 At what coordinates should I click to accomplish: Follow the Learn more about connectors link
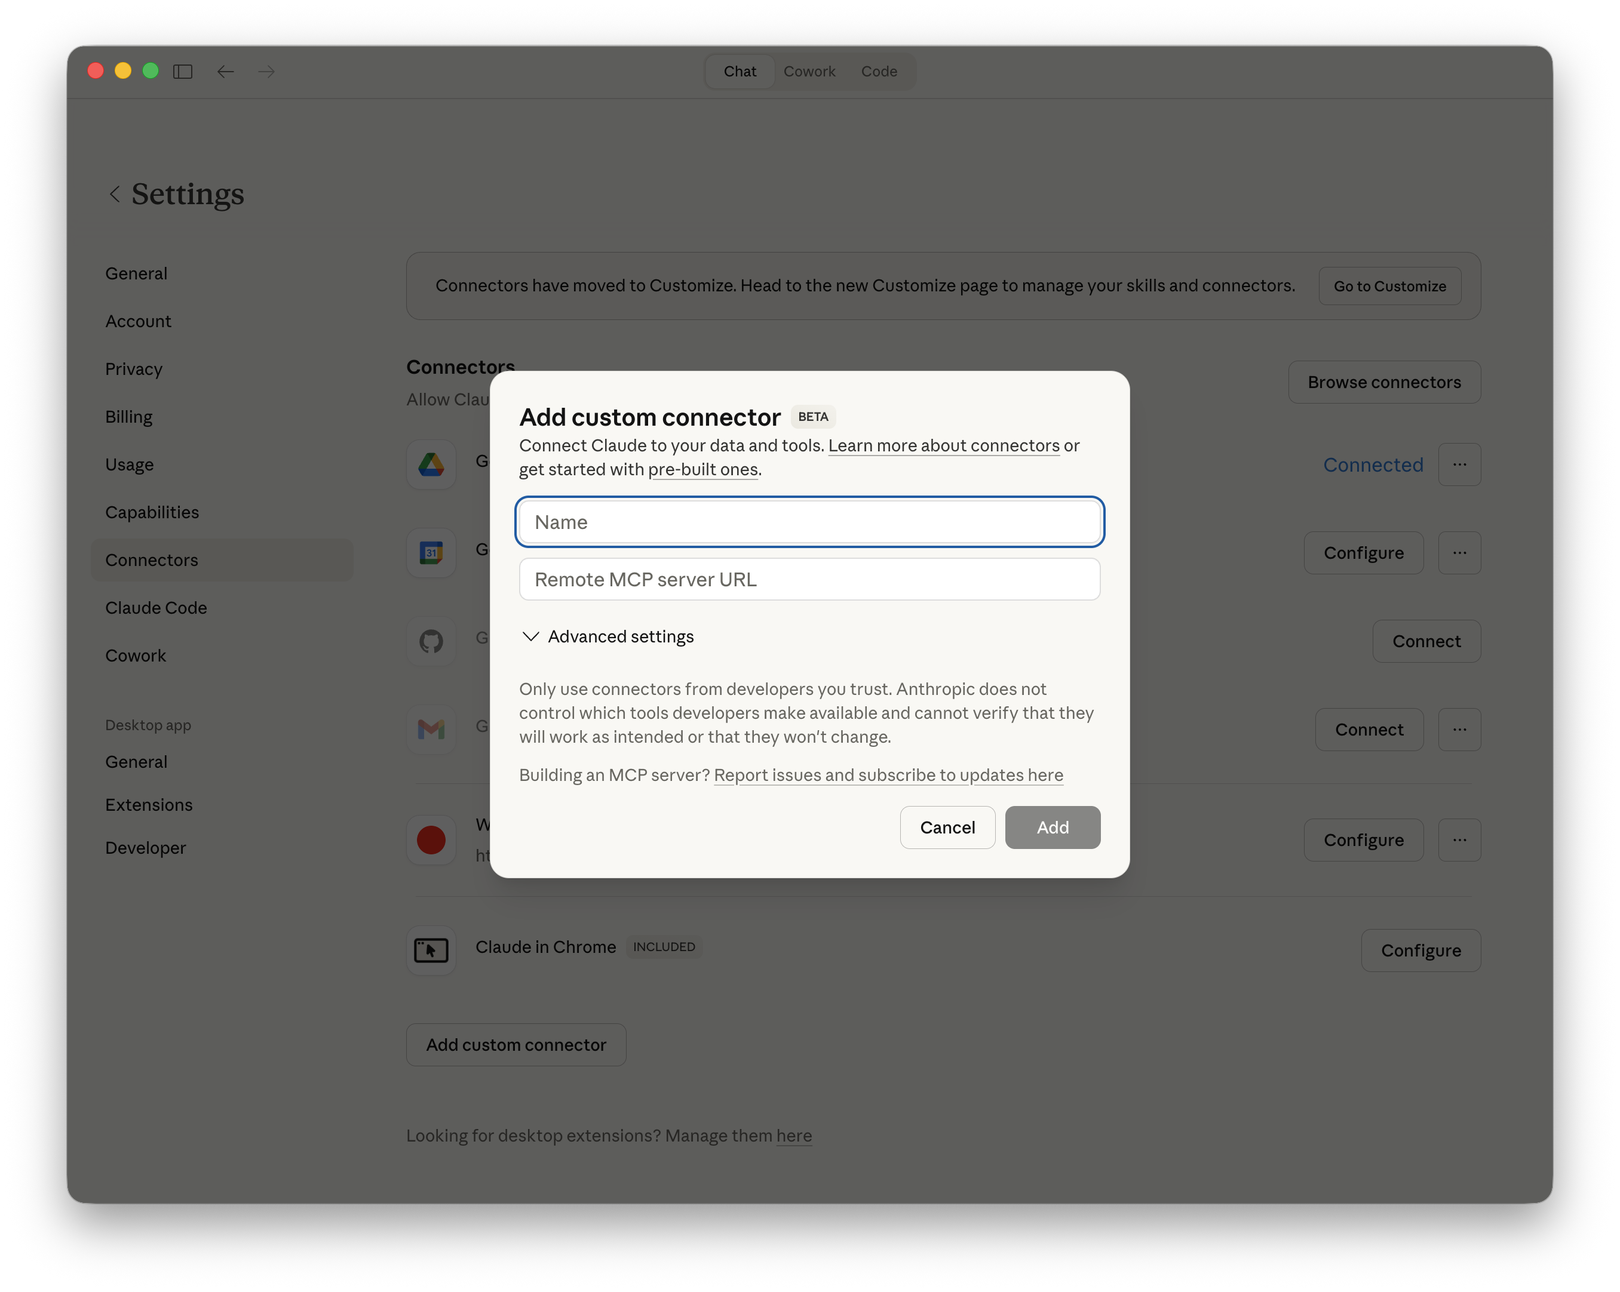pyautogui.click(x=943, y=445)
